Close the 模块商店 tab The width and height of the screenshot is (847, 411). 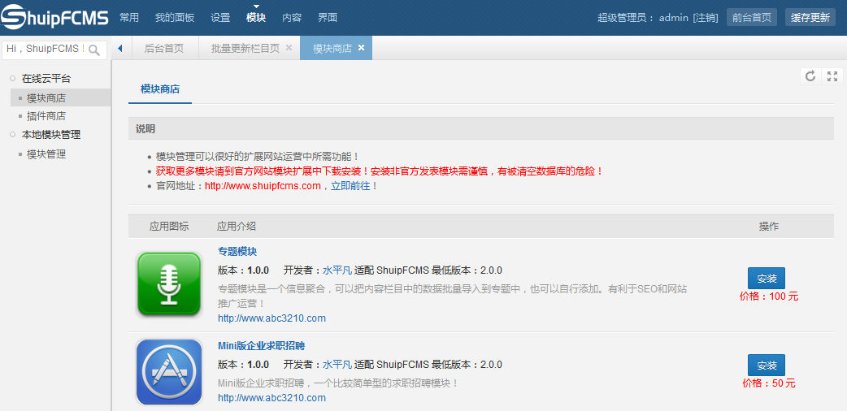(x=361, y=48)
